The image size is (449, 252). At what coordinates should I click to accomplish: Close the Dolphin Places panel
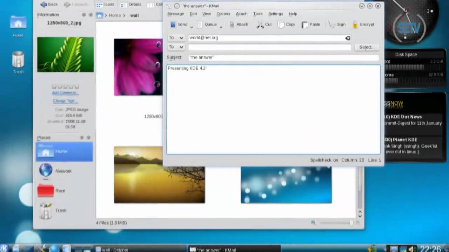tap(88, 138)
